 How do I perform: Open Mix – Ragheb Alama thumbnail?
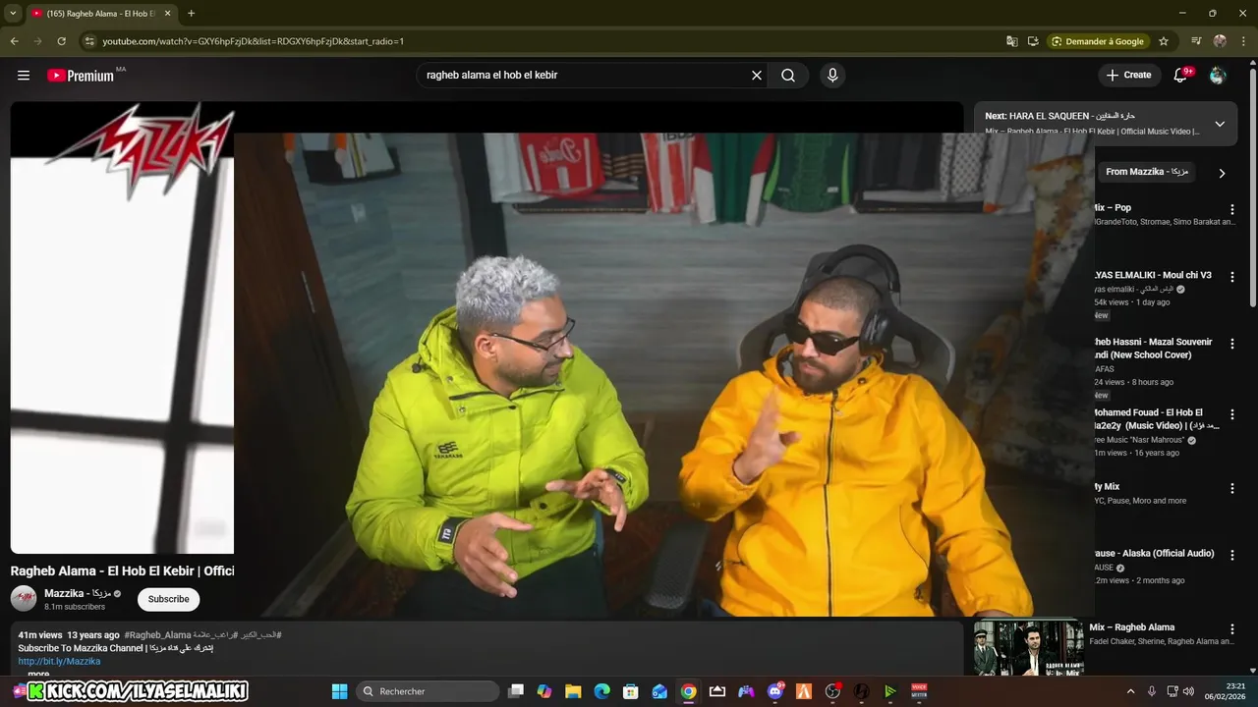(x=1029, y=647)
